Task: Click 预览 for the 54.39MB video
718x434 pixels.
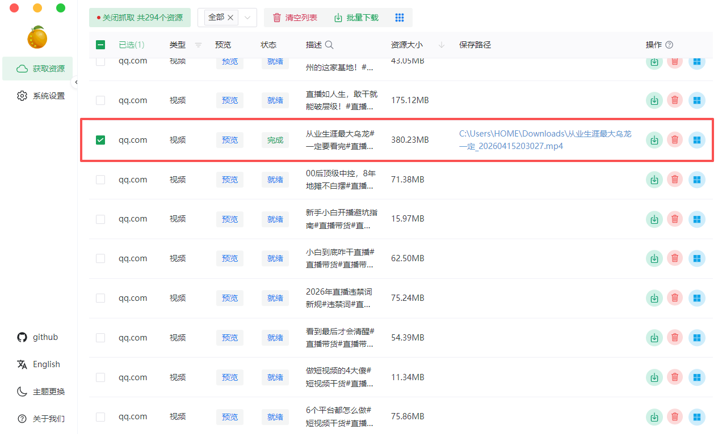Action: [x=230, y=338]
